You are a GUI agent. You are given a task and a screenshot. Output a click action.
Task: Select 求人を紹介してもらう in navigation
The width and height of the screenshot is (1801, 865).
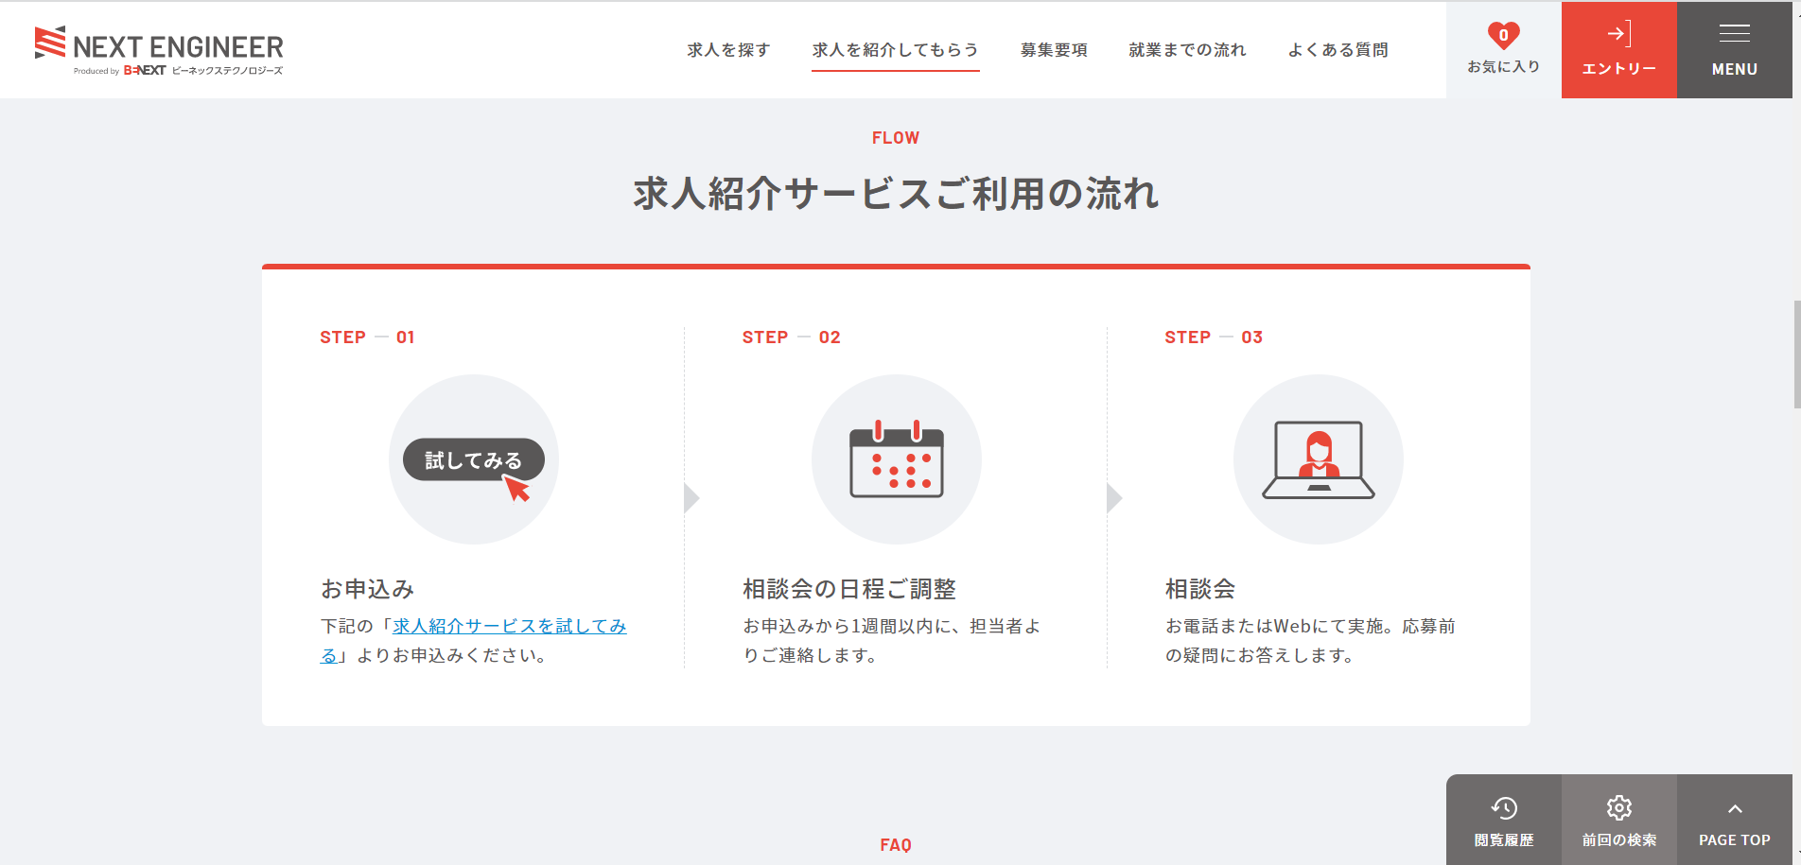point(895,50)
